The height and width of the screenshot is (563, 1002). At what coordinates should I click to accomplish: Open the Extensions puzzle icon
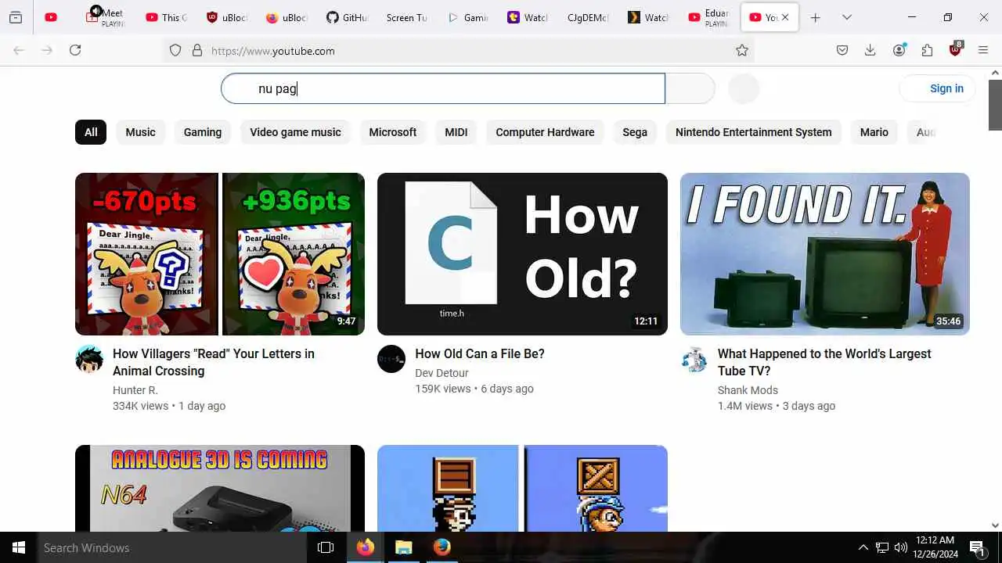pyautogui.click(x=927, y=50)
